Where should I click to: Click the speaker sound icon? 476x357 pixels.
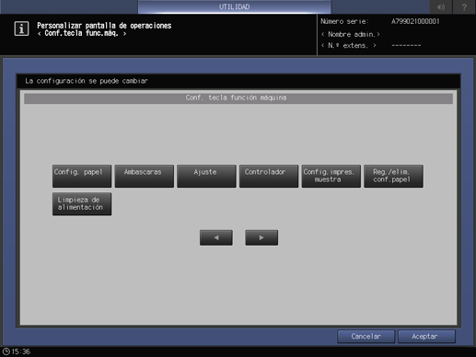441,6
